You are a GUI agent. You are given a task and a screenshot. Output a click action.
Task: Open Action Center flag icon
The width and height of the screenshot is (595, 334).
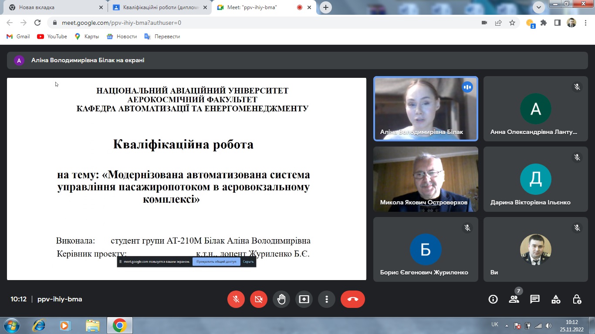tap(517, 325)
